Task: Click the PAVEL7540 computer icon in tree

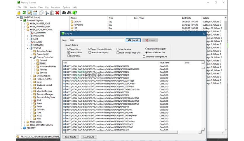Action: tap(22, 17)
